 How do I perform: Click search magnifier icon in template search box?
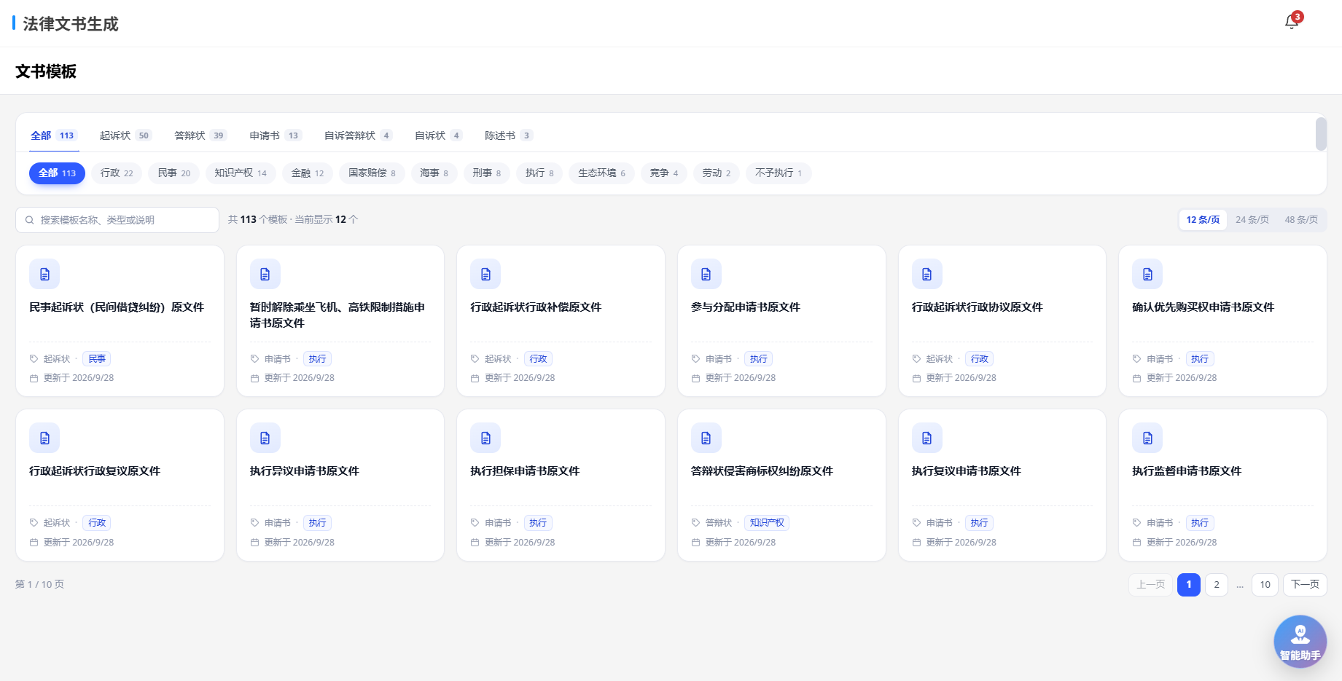click(30, 220)
